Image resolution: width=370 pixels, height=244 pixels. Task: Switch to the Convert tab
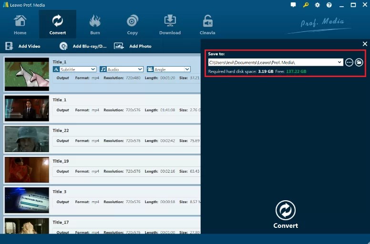point(58,24)
